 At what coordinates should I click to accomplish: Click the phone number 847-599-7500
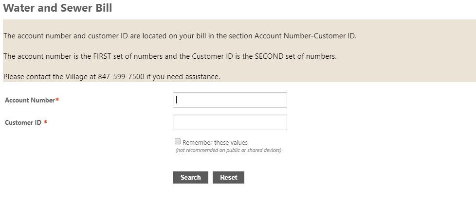coord(121,77)
